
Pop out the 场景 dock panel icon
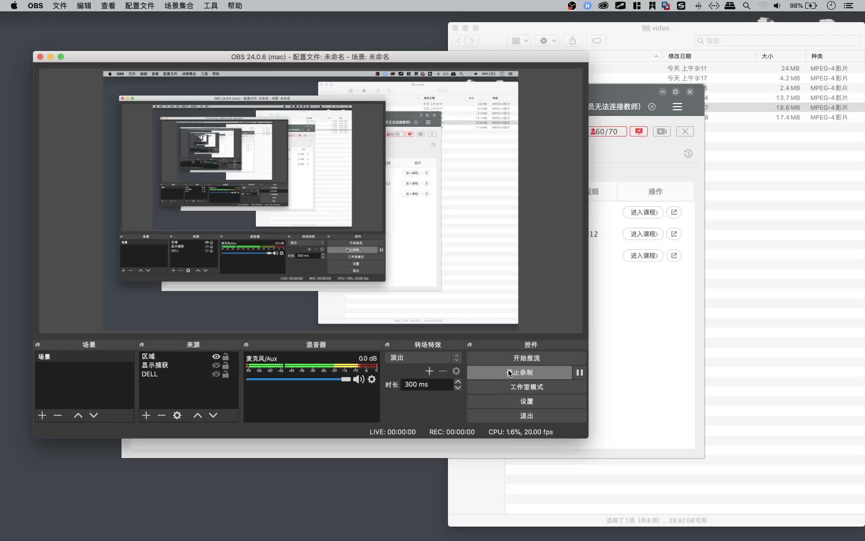click(x=38, y=345)
